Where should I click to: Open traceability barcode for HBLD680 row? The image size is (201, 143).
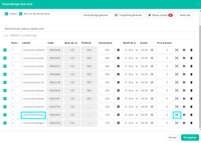(177, 74)
